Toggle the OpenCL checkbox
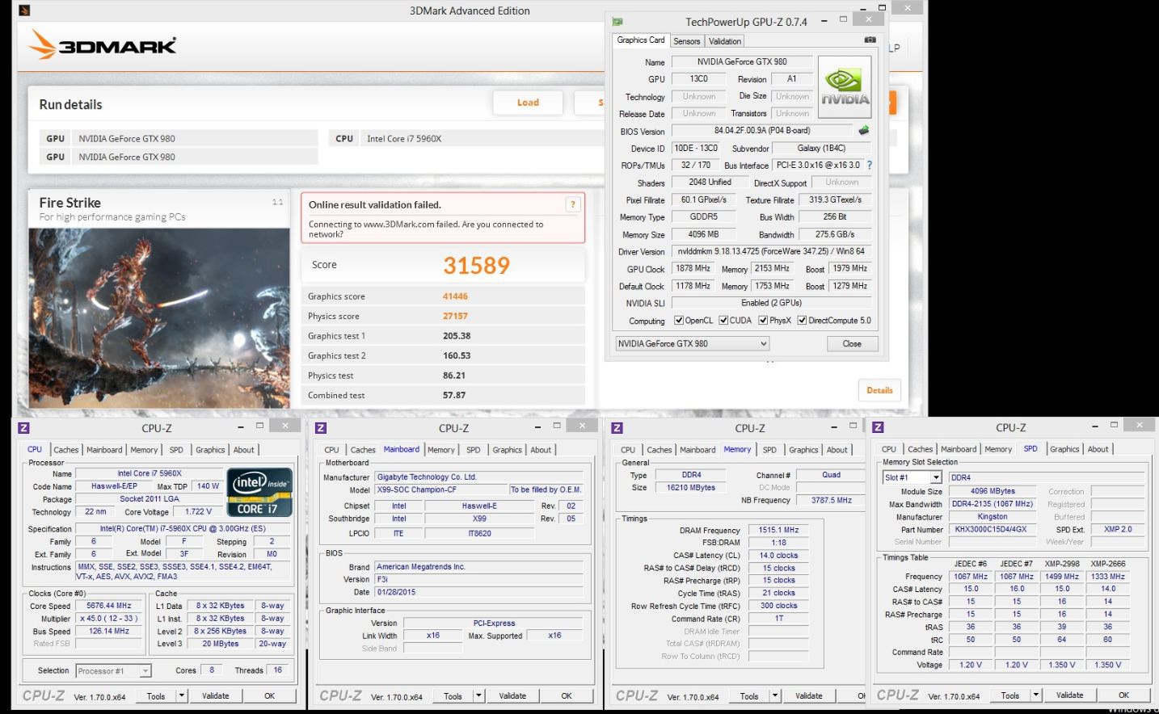1159x714 pixels. pos(679,321)
